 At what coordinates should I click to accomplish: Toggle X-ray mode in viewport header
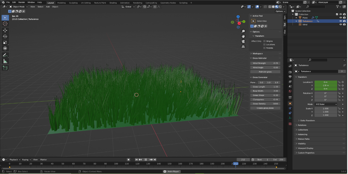[265, 7]
